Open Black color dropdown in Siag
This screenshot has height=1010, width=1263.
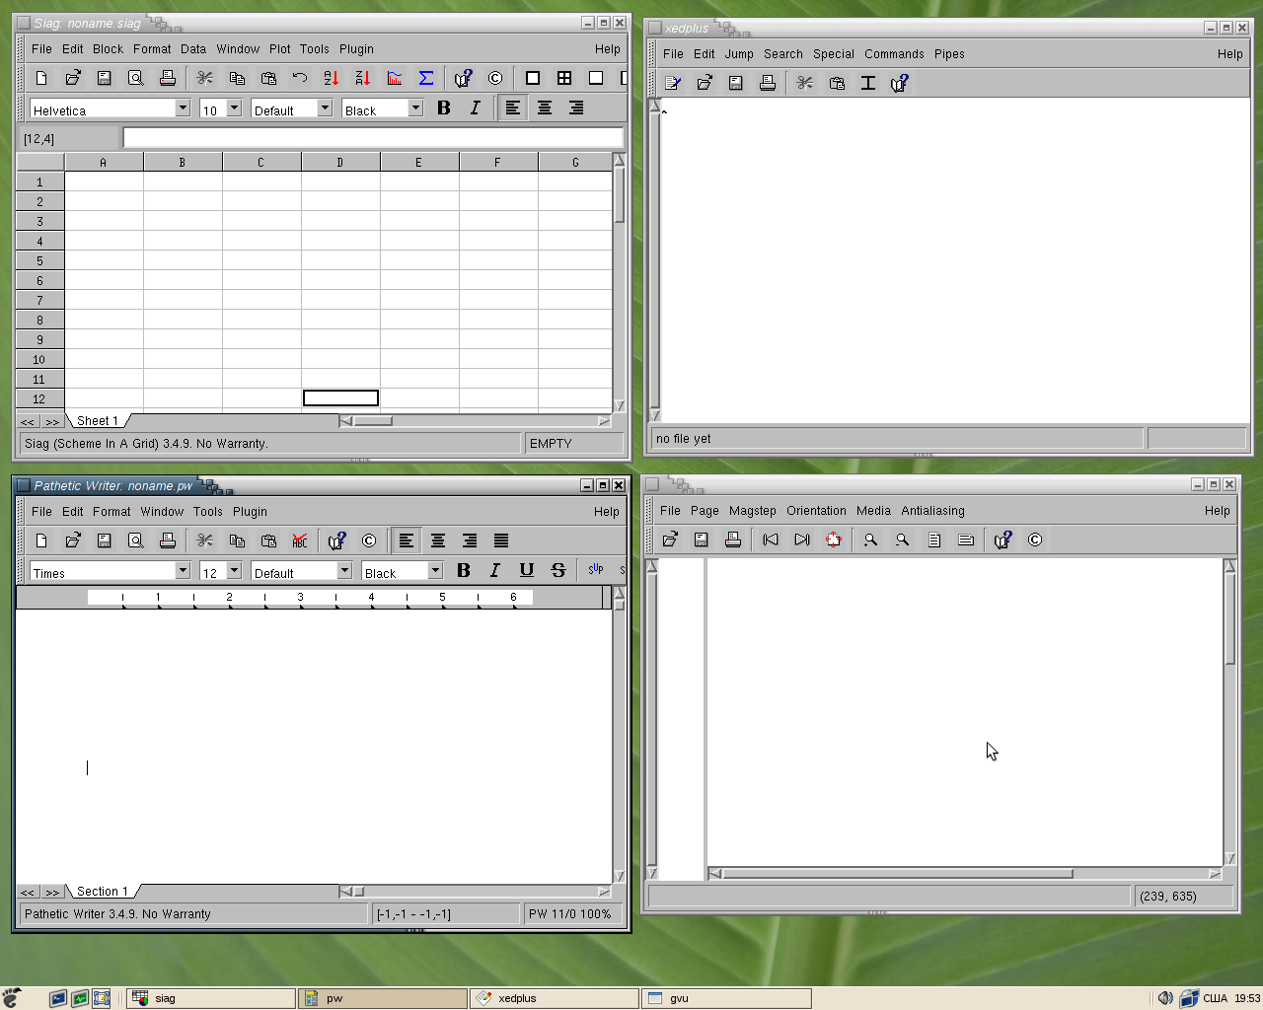415,108
